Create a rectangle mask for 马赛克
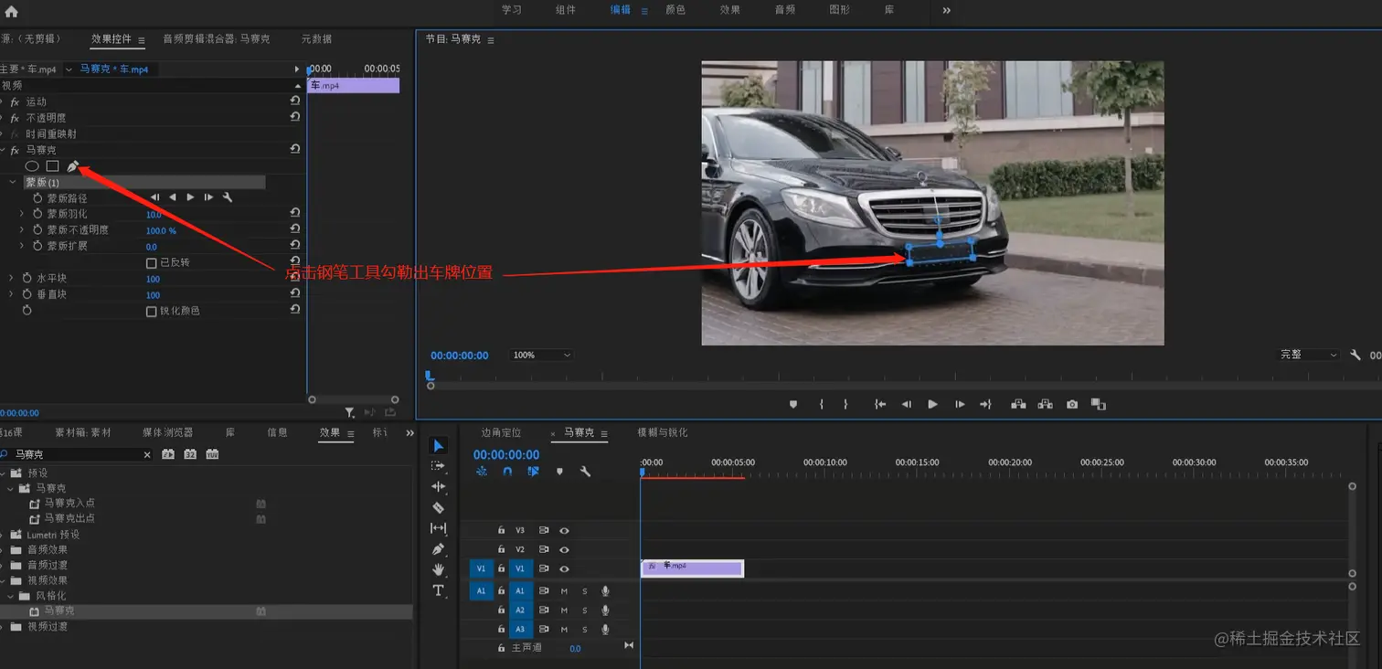 [53, 166]
